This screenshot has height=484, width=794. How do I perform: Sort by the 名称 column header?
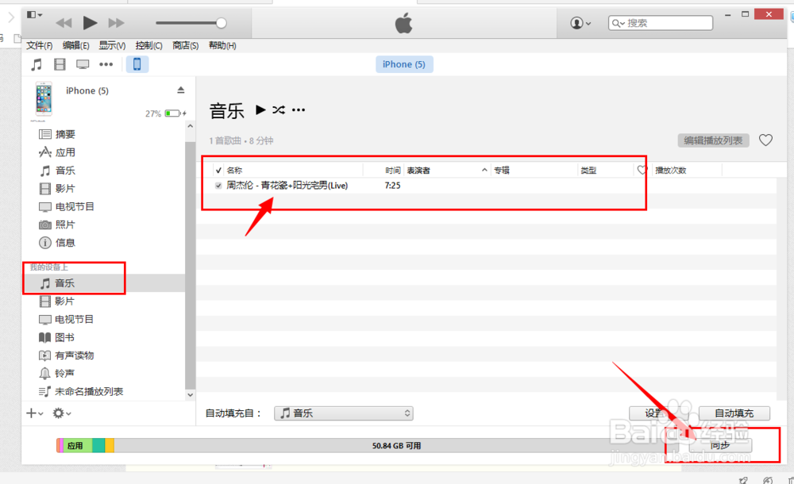pos(234,170)
